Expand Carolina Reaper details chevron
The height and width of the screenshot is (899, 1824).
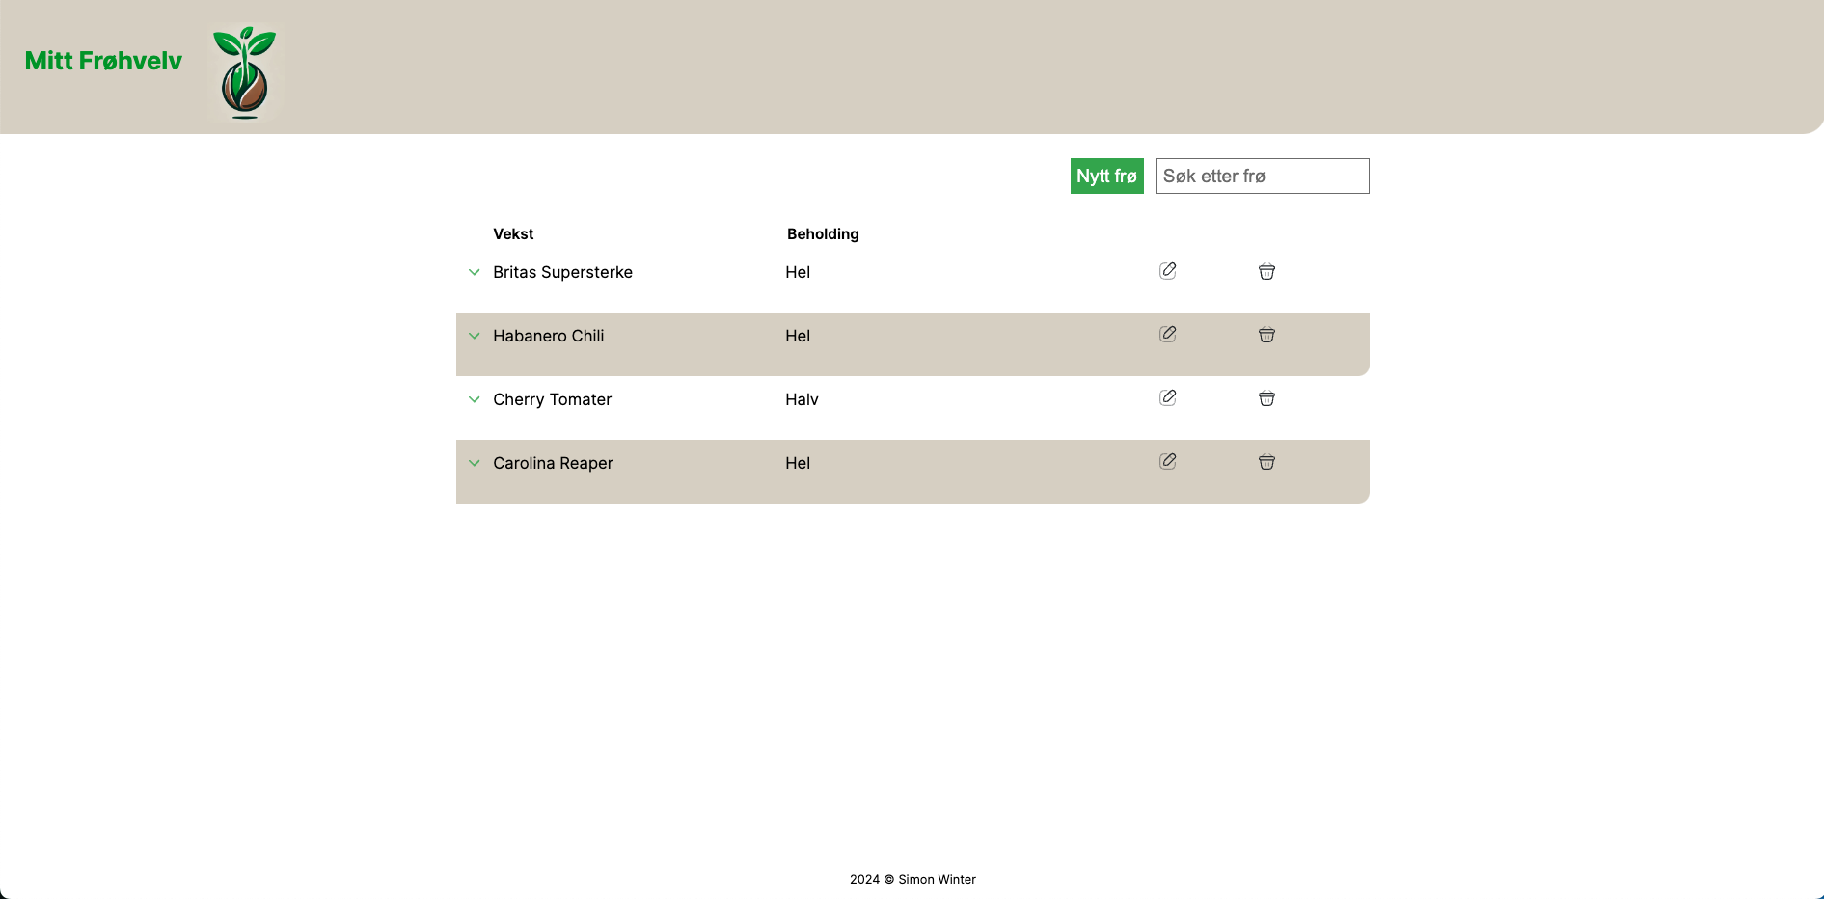[475, 464]
